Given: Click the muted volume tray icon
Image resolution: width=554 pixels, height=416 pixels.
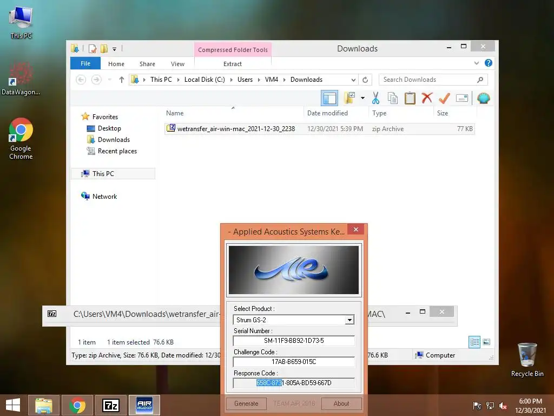Looking at the screenshot, I should click(x=503, y=406).
